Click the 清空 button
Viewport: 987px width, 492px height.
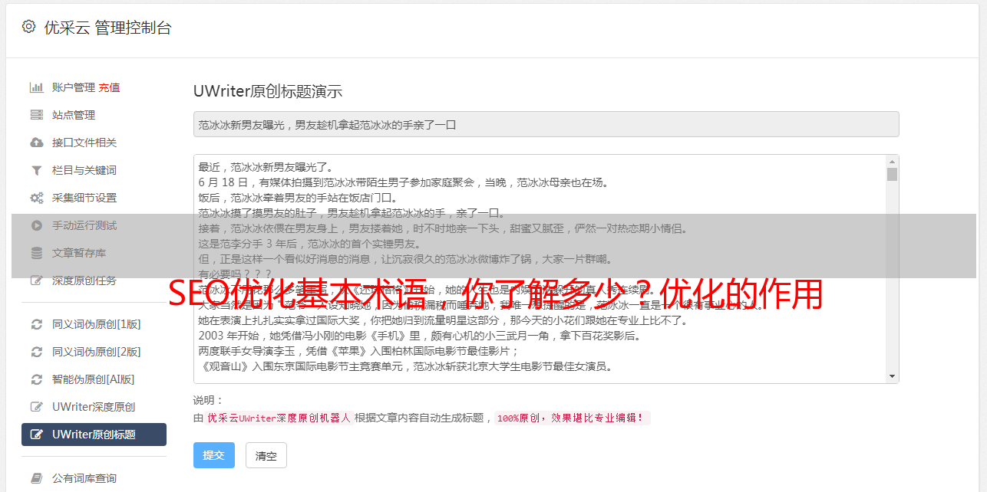[266, 455]
